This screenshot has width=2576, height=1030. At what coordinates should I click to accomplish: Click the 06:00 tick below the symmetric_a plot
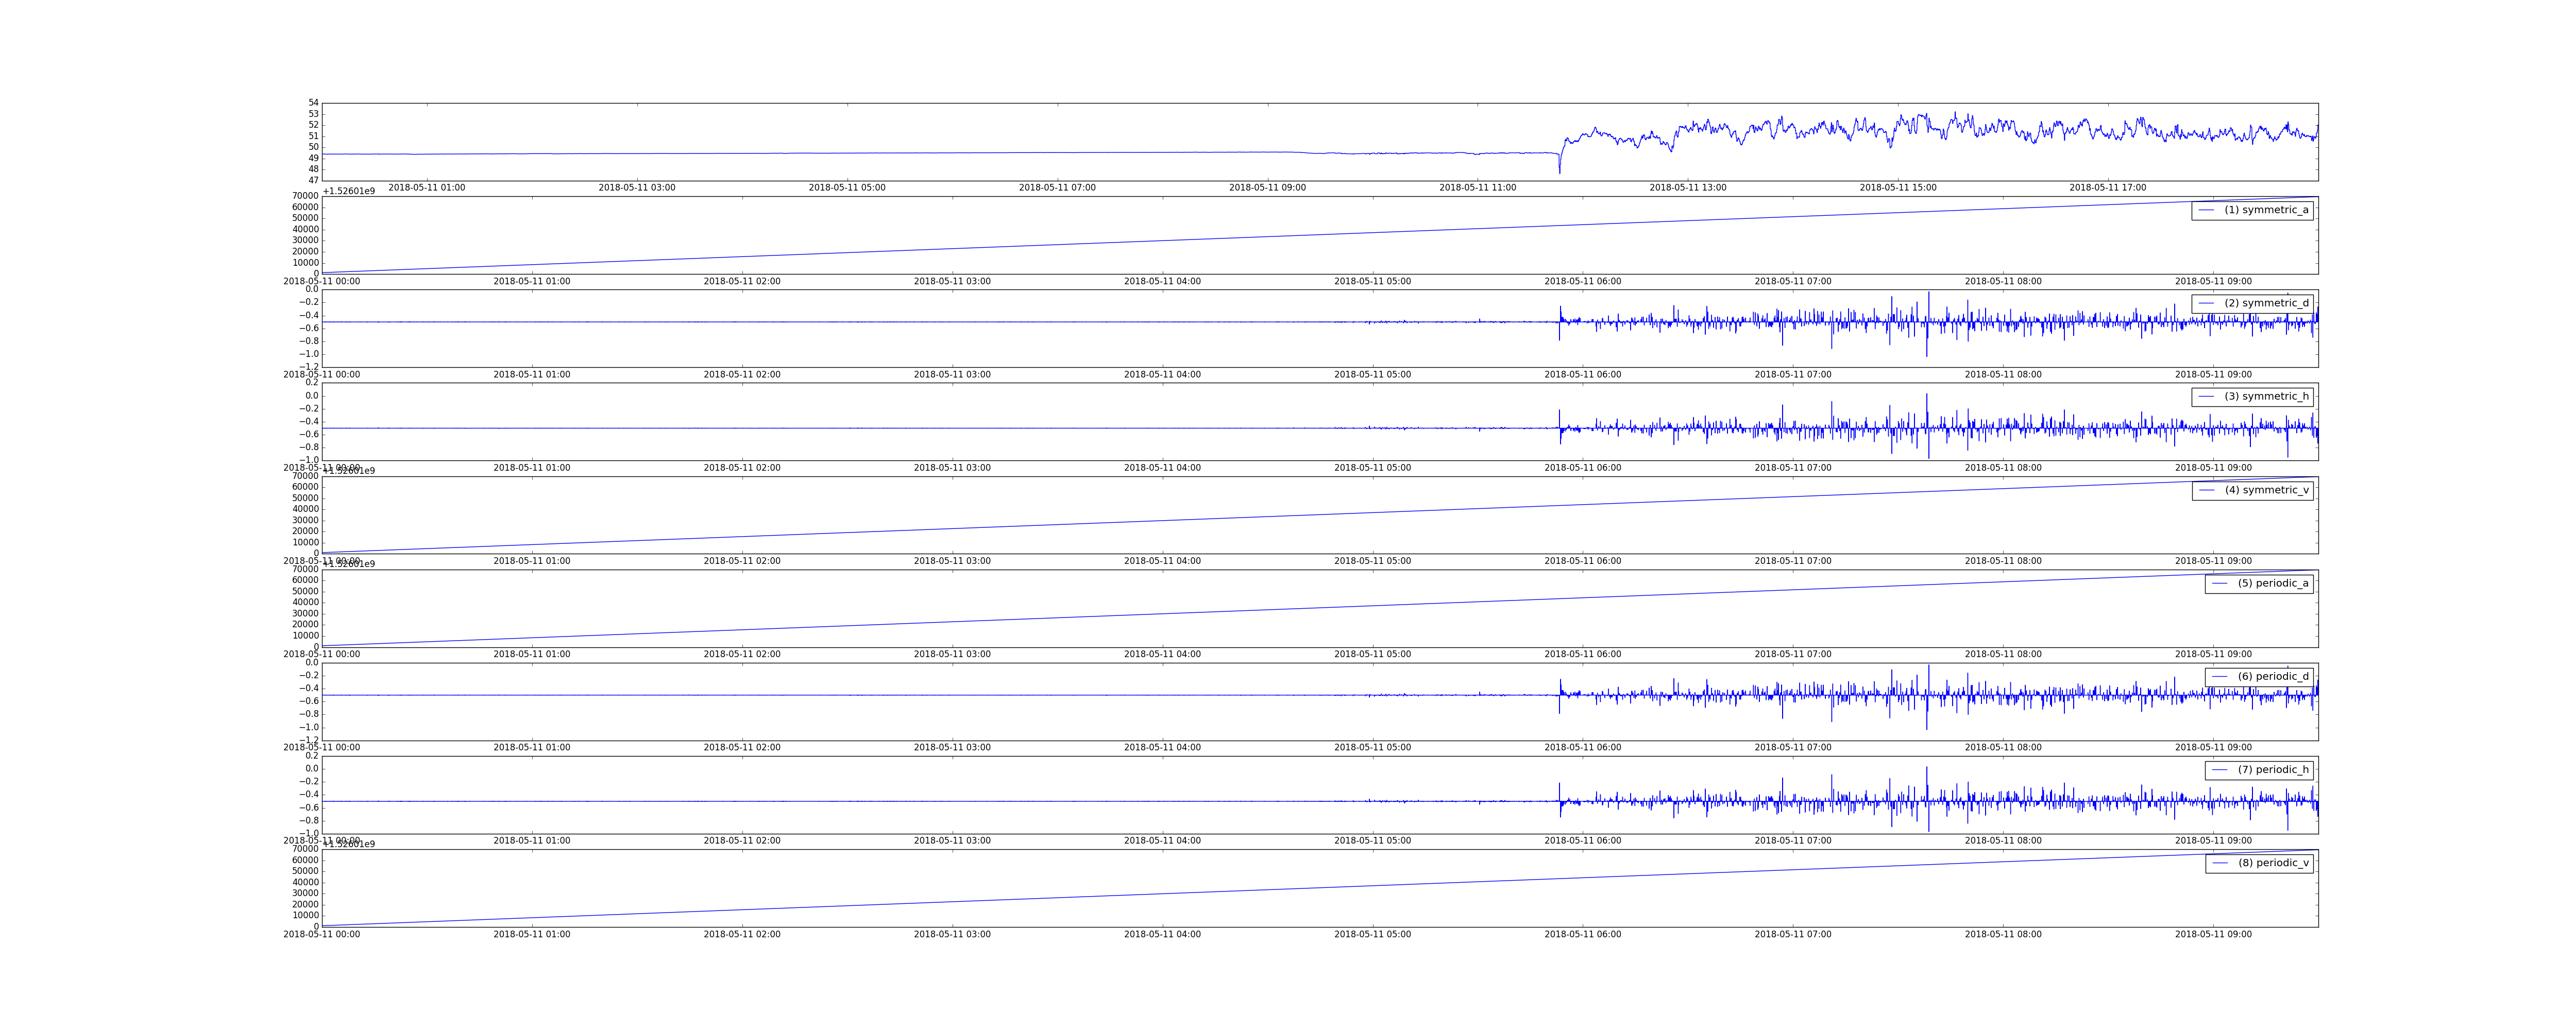pyautogui.click(x=1582, y=281)
